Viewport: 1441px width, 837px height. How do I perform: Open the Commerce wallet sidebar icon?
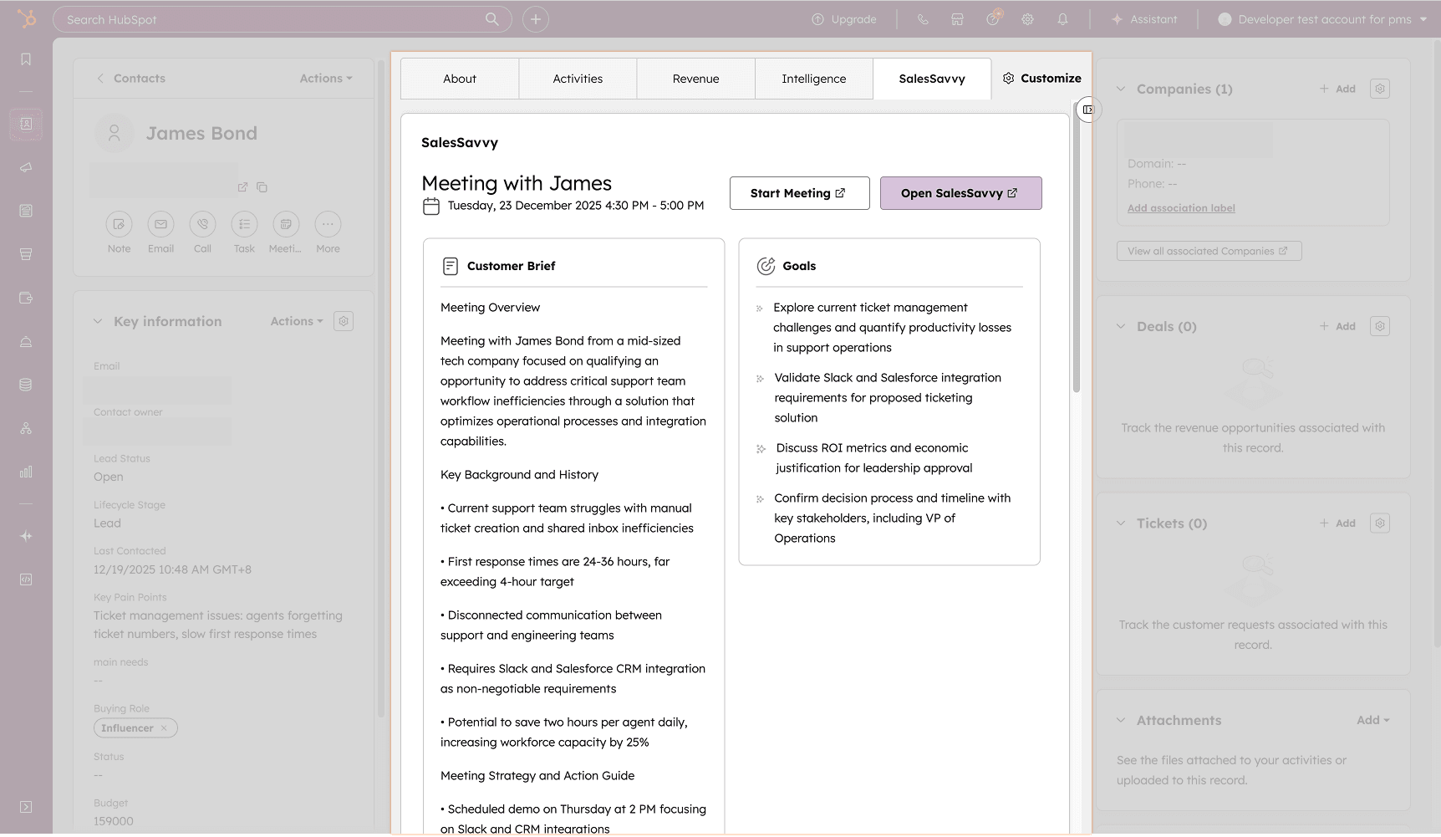pos(26,298)
